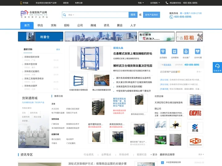Open the 全网营销 gift icon
Screen dimensions: 222x166
click(x=175, y=51)
